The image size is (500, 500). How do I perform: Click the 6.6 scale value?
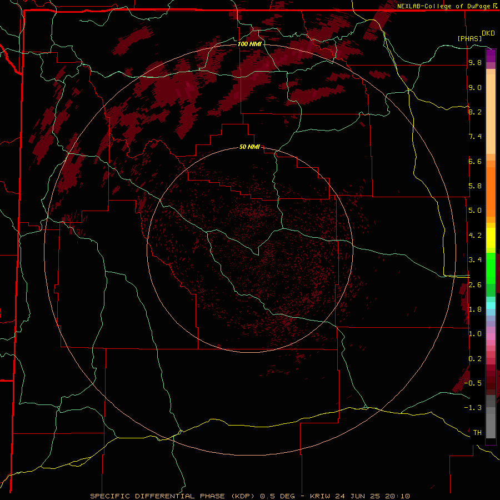pos(475,161)
